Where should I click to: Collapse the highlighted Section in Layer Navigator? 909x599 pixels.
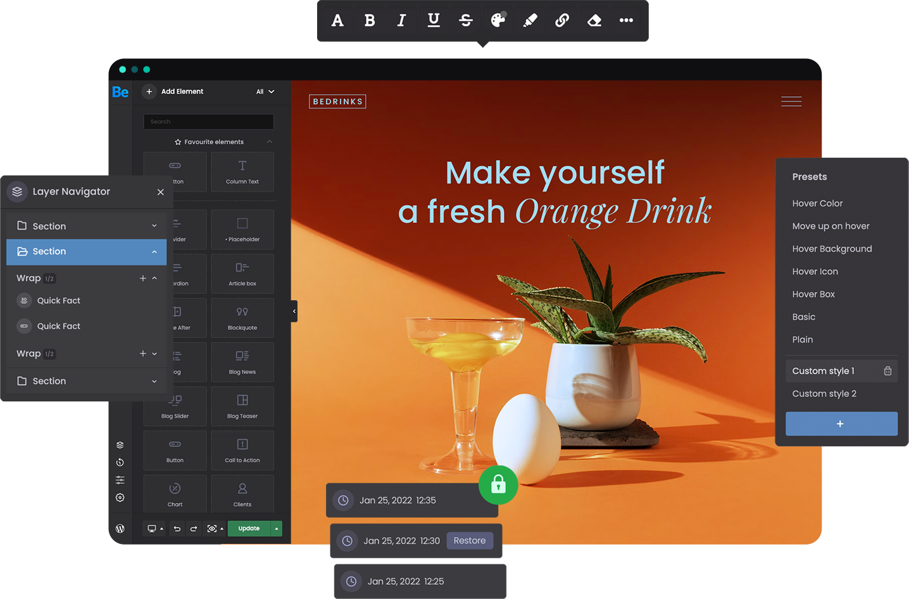(154, 252)
